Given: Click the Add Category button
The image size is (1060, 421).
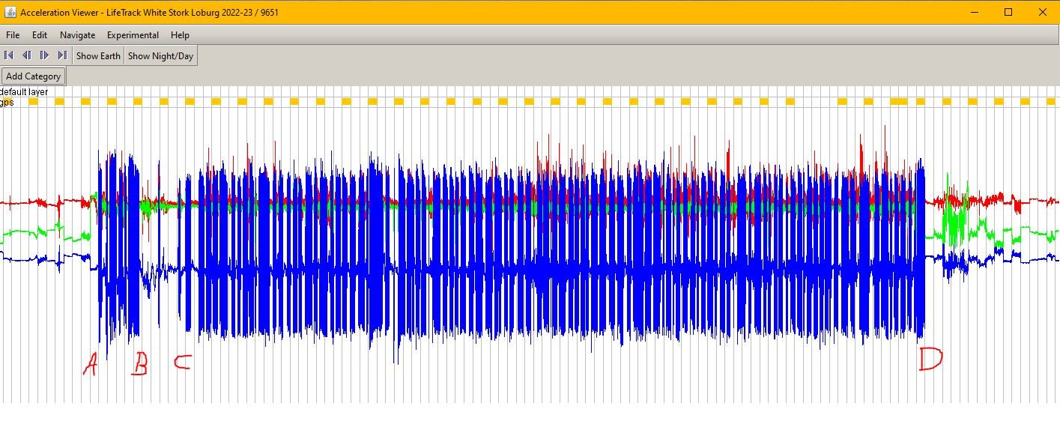Looking at the screenshot, I should (x=33, y=76).
